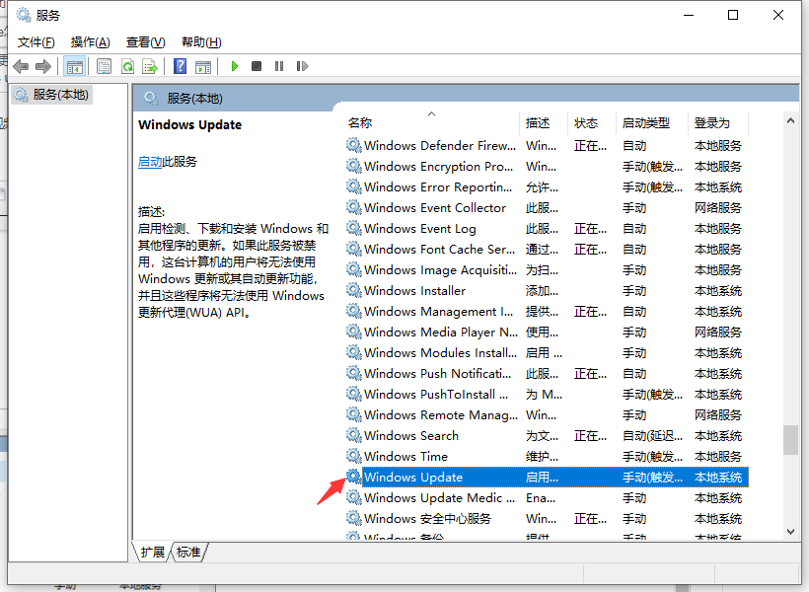Toggle the show/hide console tree button
This screenshot has height=592, width=809.
[74, 66]
